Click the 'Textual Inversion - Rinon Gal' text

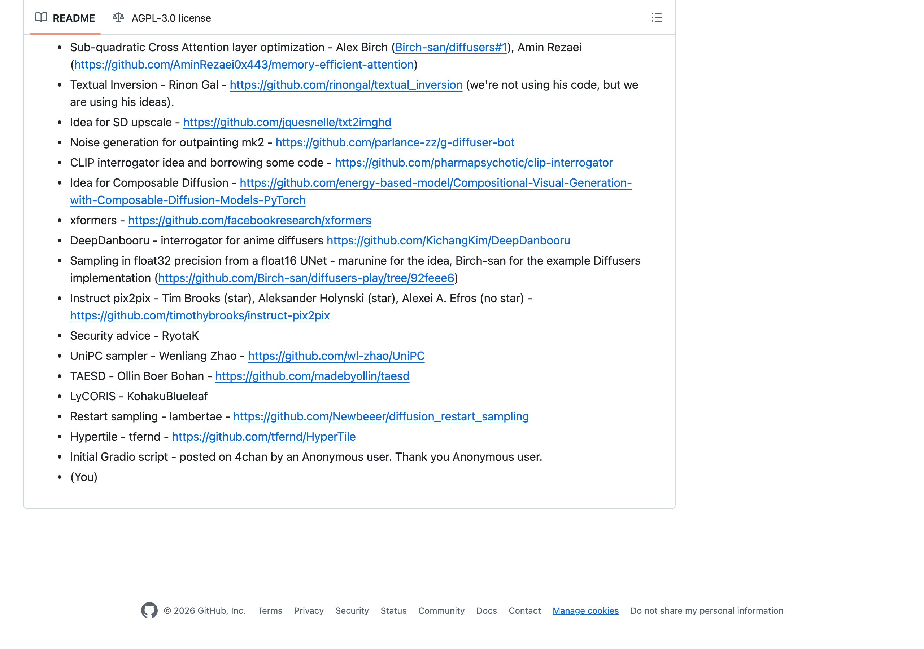click(144, 85)
